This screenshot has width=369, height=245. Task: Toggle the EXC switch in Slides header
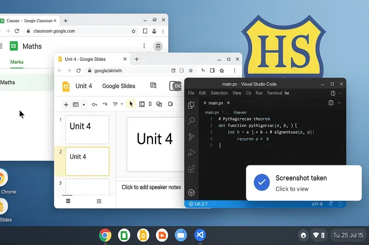(175, 86)
